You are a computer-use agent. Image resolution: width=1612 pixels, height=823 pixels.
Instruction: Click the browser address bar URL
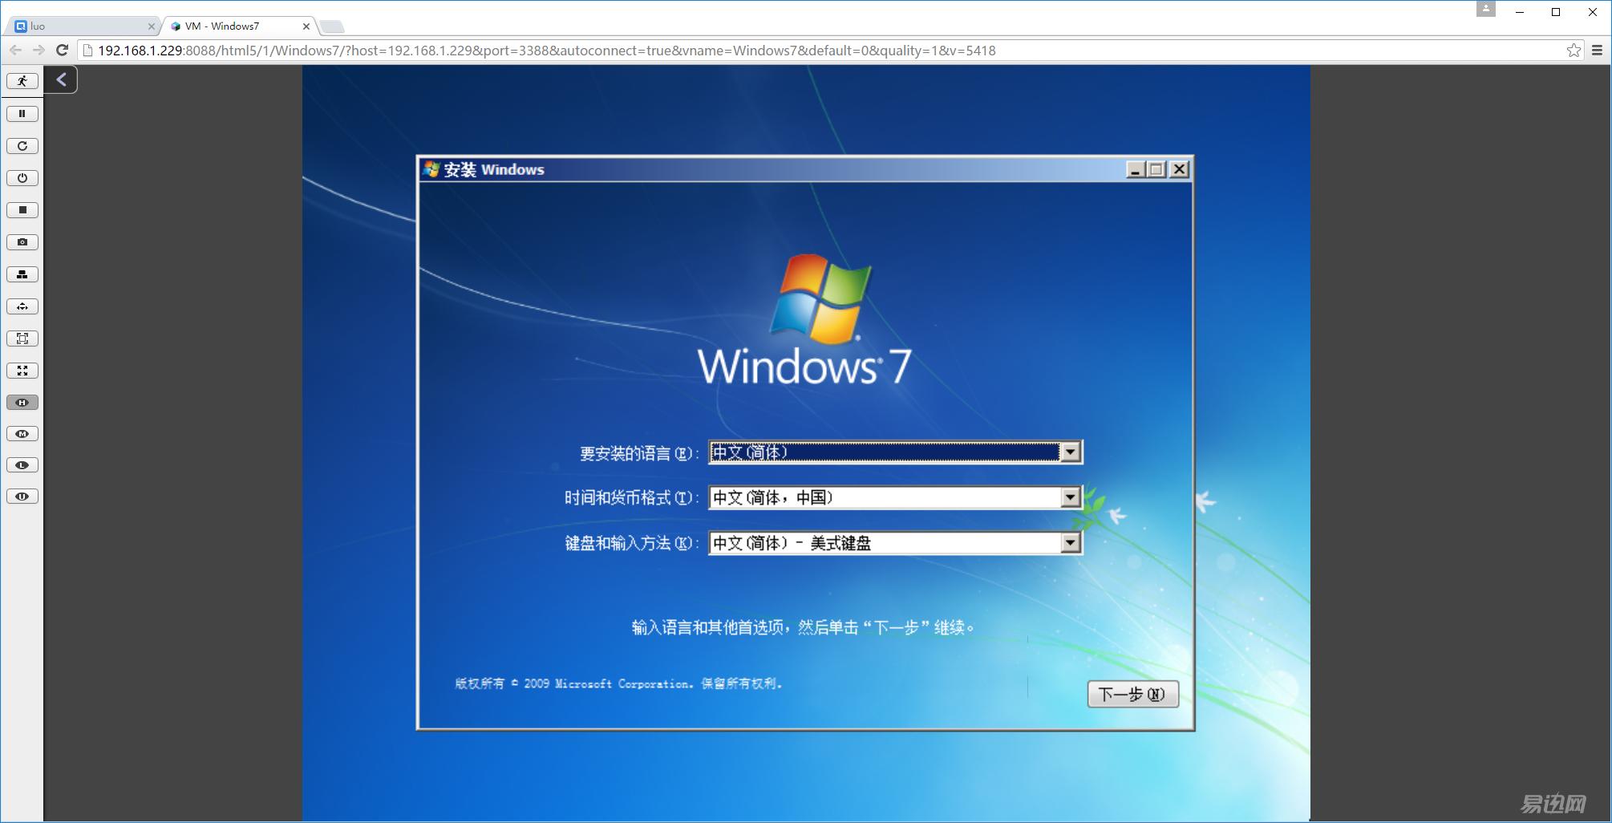[x=545, y=51]
